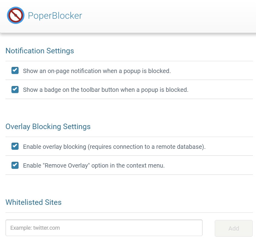The height and width of the screenshot is (240, 256).
Task: Click the empty header bar beside the title
Action: 170,16
